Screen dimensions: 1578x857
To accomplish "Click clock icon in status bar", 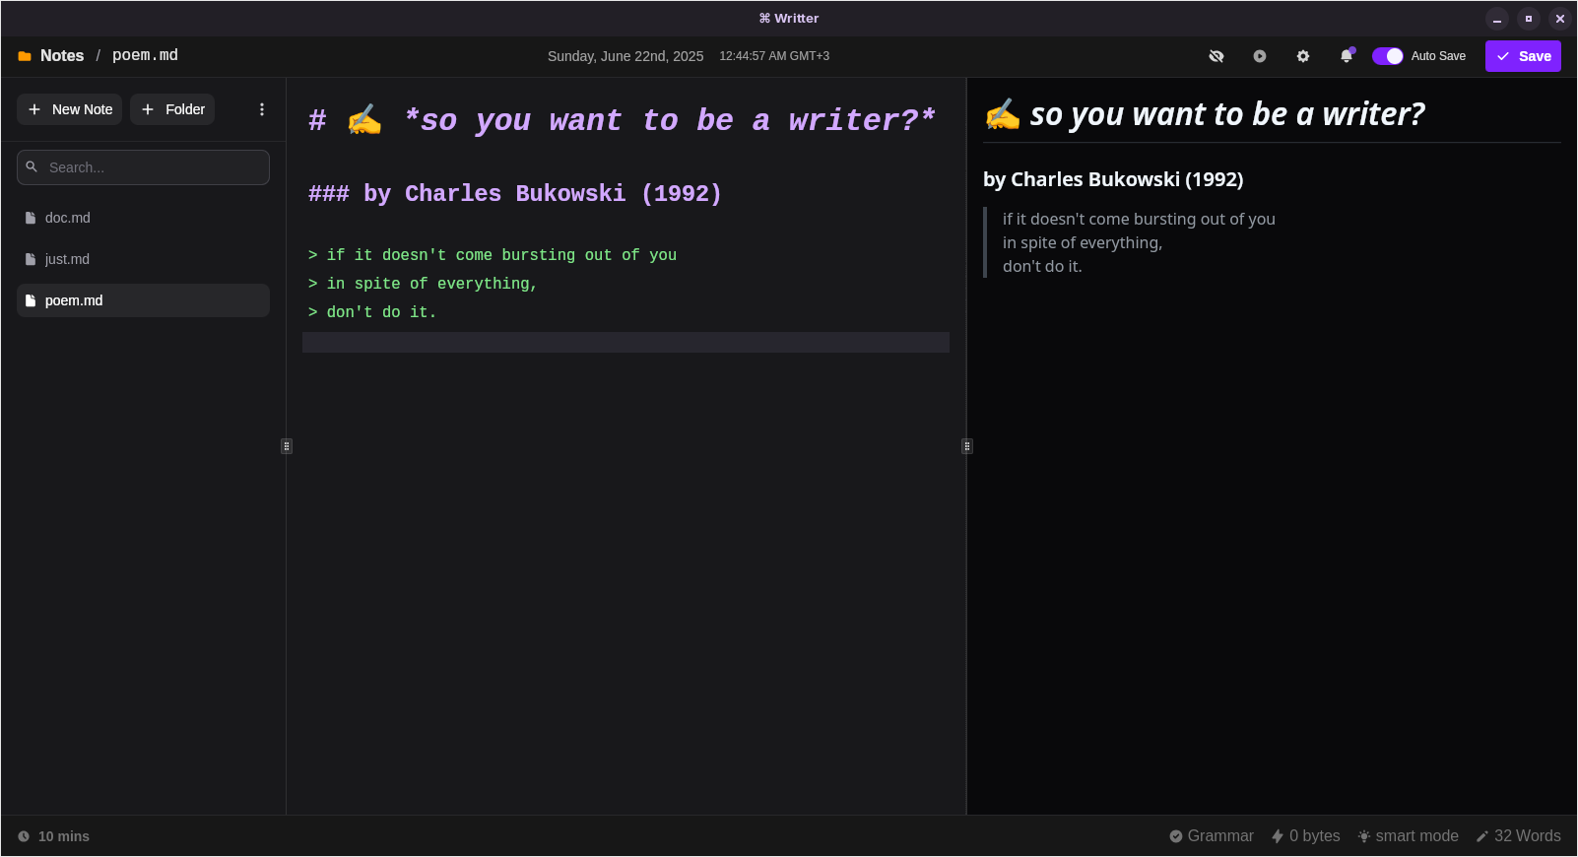I will pos(24,836).
